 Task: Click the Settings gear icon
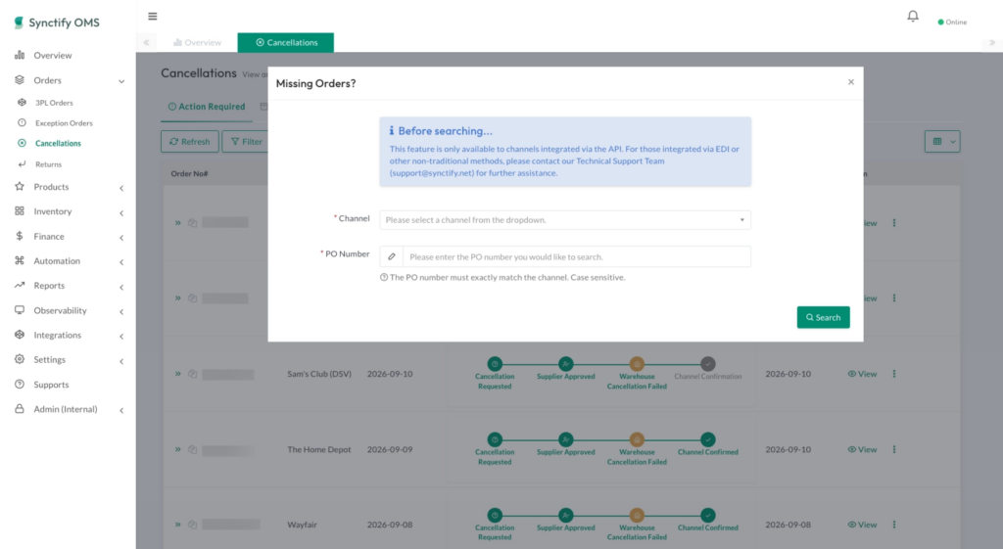click(x=20, y=359)
